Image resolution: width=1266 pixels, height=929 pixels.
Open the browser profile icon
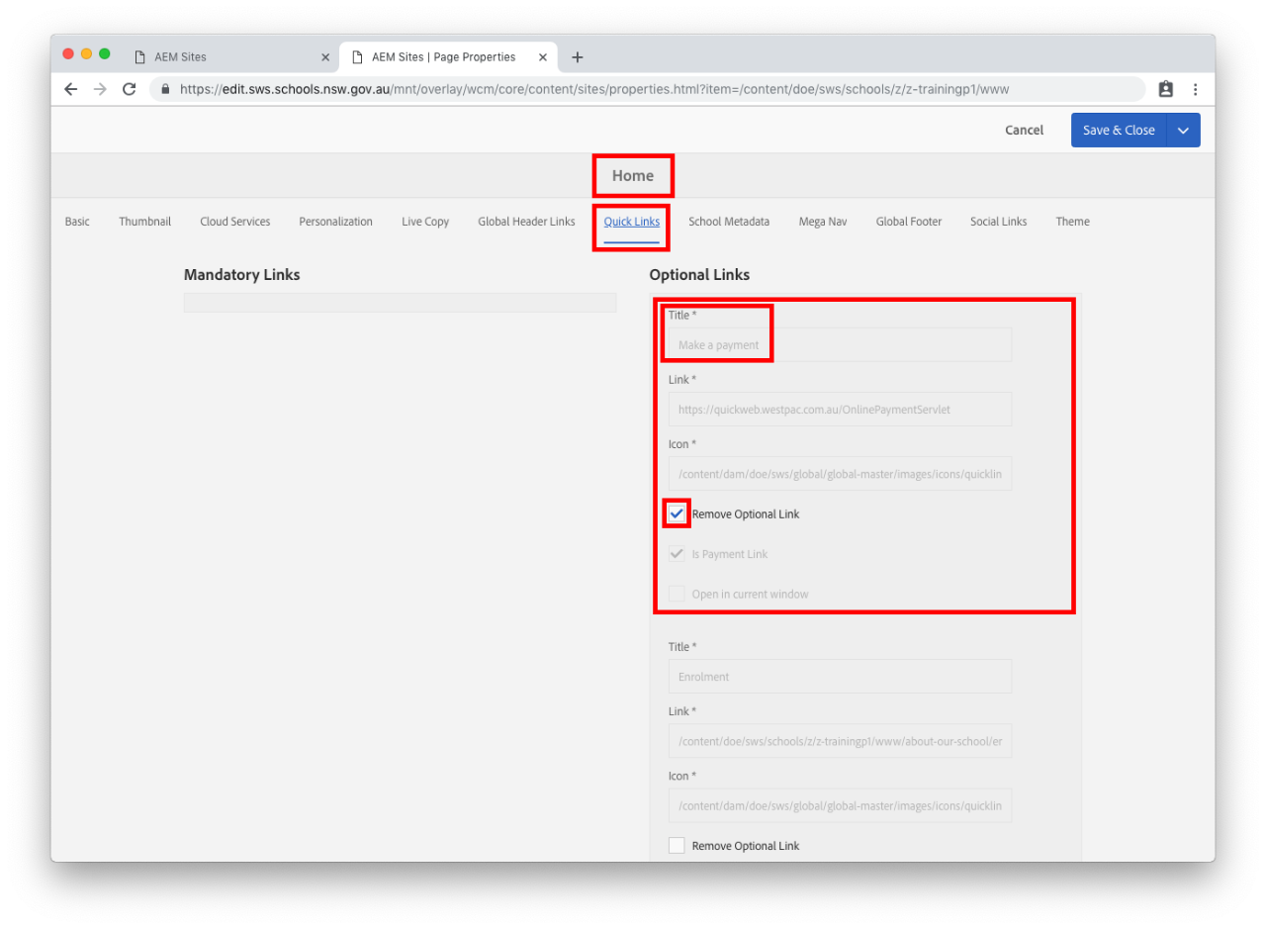1166,89
